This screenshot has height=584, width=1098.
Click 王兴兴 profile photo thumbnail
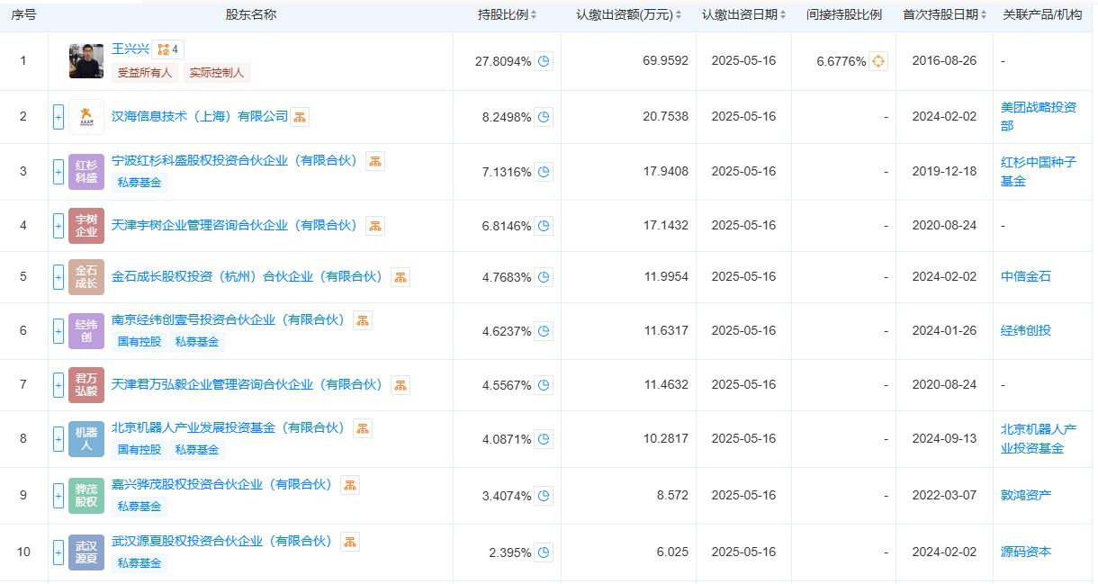pos(86,61)
